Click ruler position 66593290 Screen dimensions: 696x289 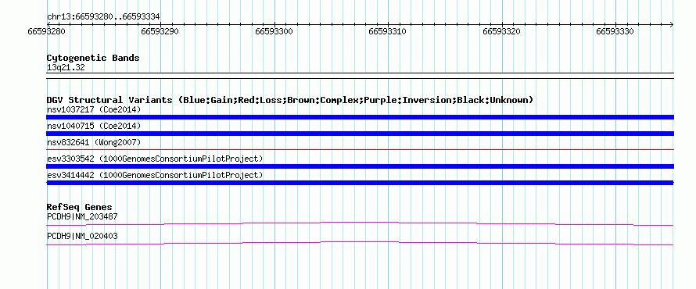160,31
